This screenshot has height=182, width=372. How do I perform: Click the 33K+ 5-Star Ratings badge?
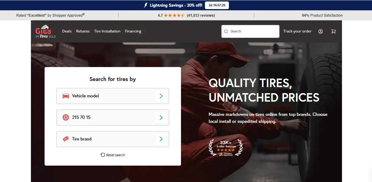226,148
